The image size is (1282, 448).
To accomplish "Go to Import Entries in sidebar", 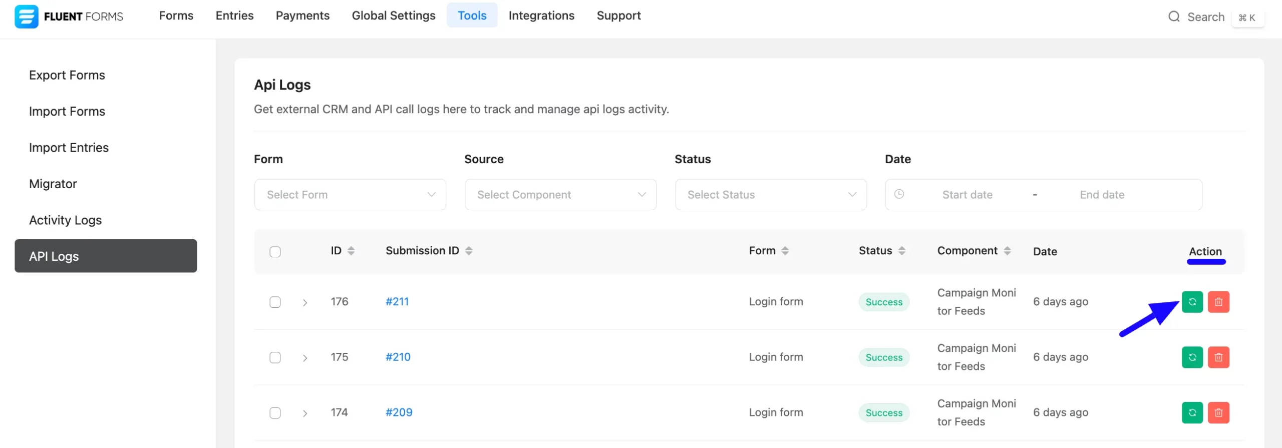I will (69, 148).
